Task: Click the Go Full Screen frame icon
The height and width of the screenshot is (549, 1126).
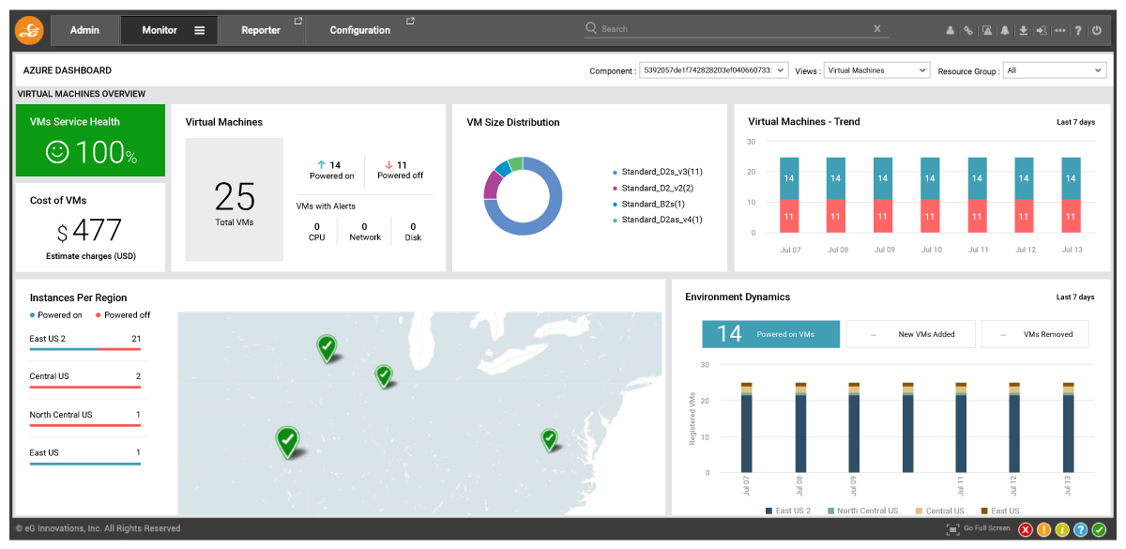Action: 953,529
